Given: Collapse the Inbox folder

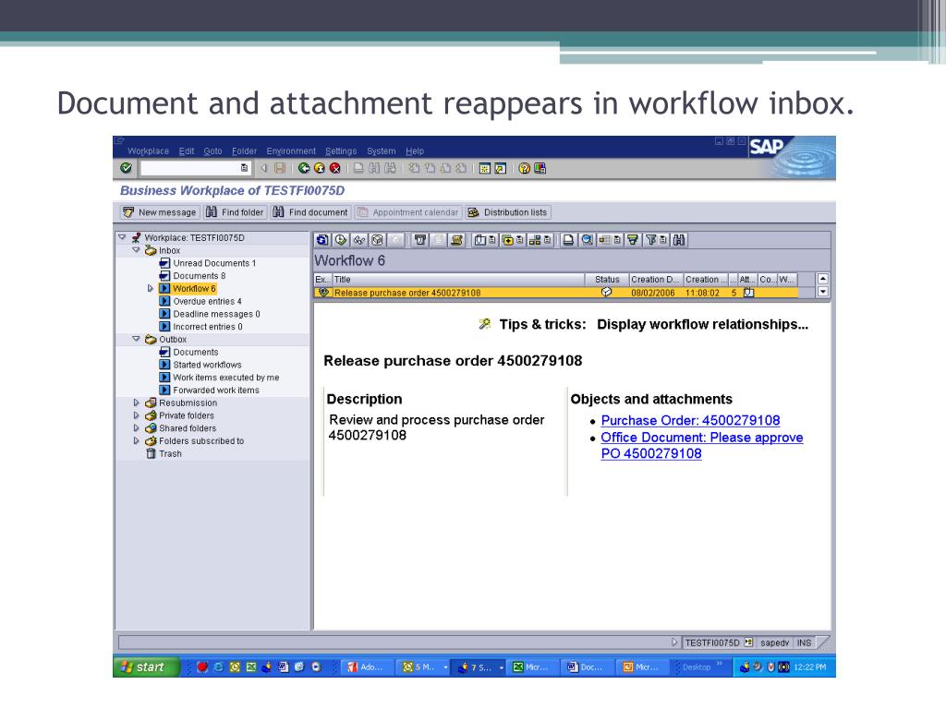Looking at the screenshot, I should click(x=137, y=250).
